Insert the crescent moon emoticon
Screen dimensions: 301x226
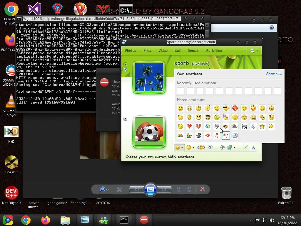point(253,126)
